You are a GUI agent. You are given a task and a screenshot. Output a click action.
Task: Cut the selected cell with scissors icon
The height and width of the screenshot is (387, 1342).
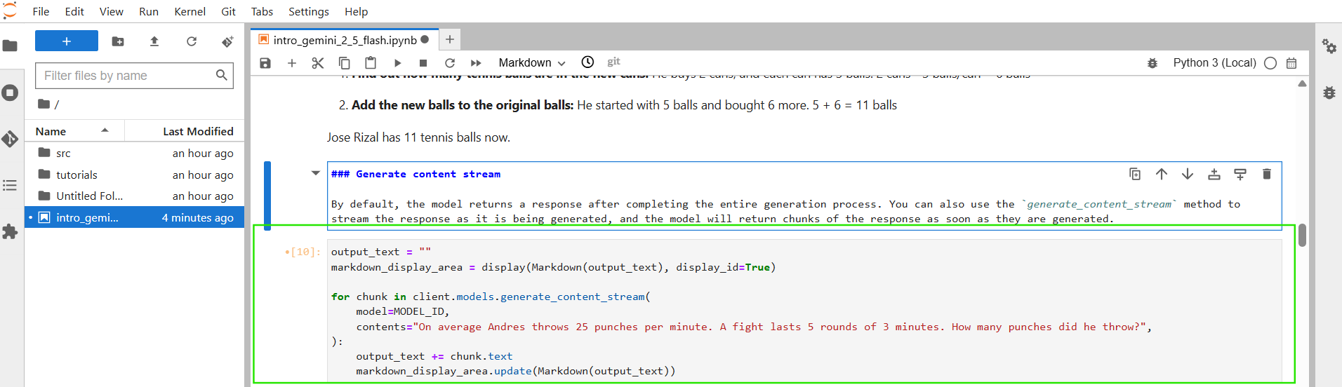coord(318,63)
